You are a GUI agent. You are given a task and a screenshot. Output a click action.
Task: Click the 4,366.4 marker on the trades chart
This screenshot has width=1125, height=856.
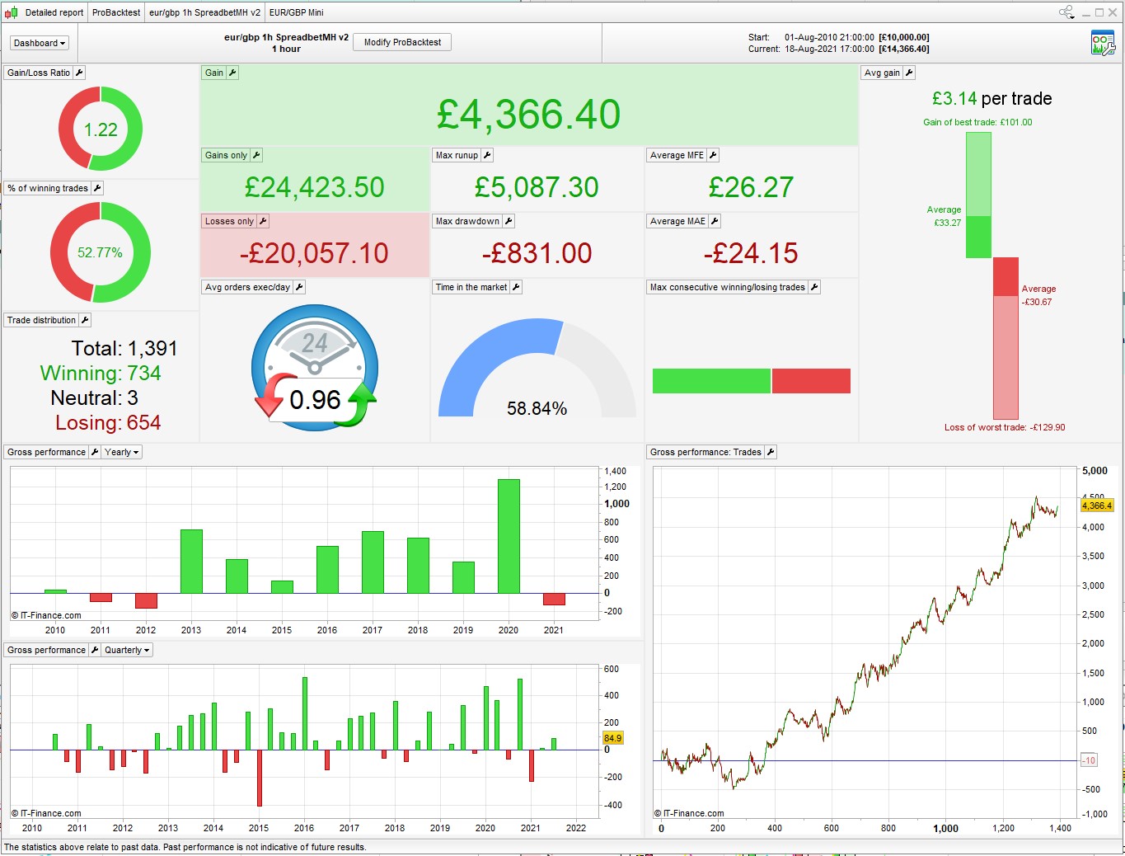click(1097, 506)
